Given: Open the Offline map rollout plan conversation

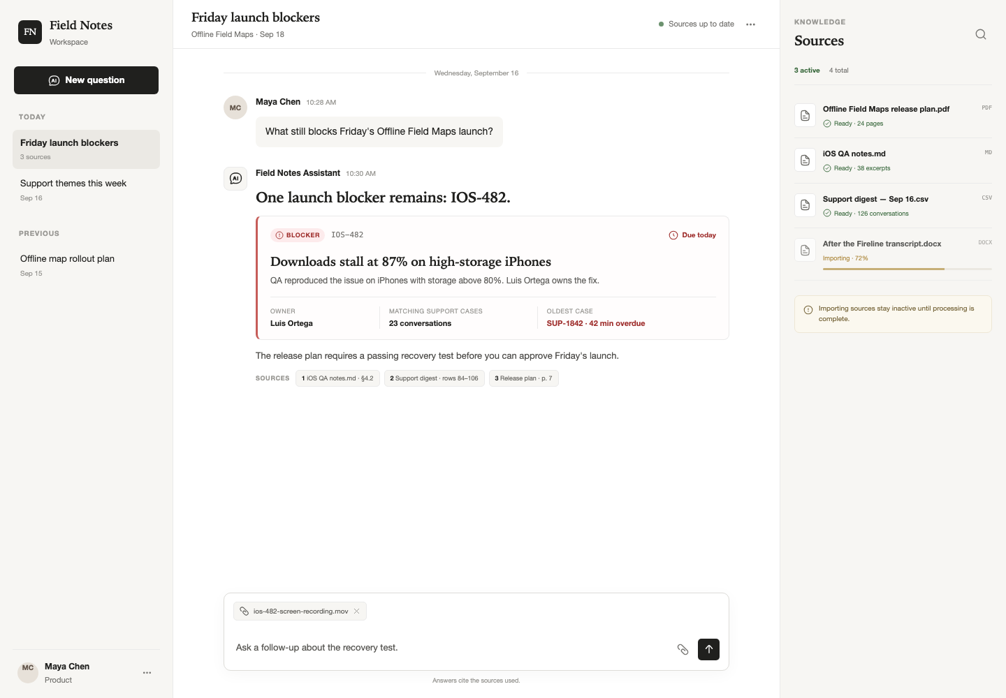Looking at the screenshot, I should [86, 265].
